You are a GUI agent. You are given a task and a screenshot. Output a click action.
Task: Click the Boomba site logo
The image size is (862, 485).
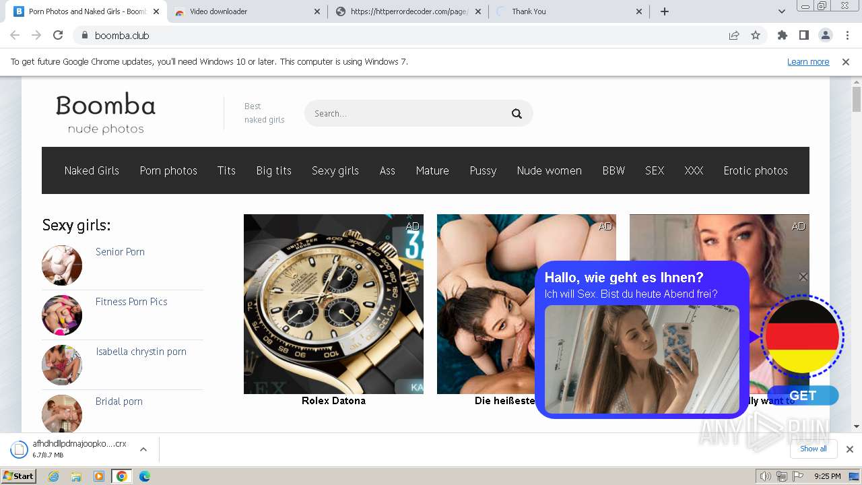click(106, 114)
